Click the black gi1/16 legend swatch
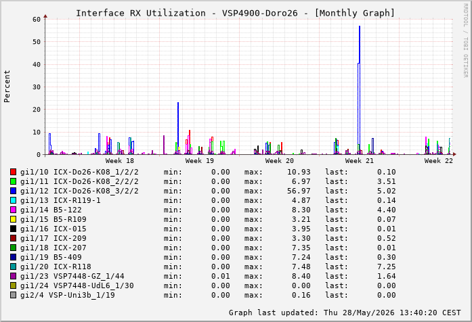 point(14,229)
